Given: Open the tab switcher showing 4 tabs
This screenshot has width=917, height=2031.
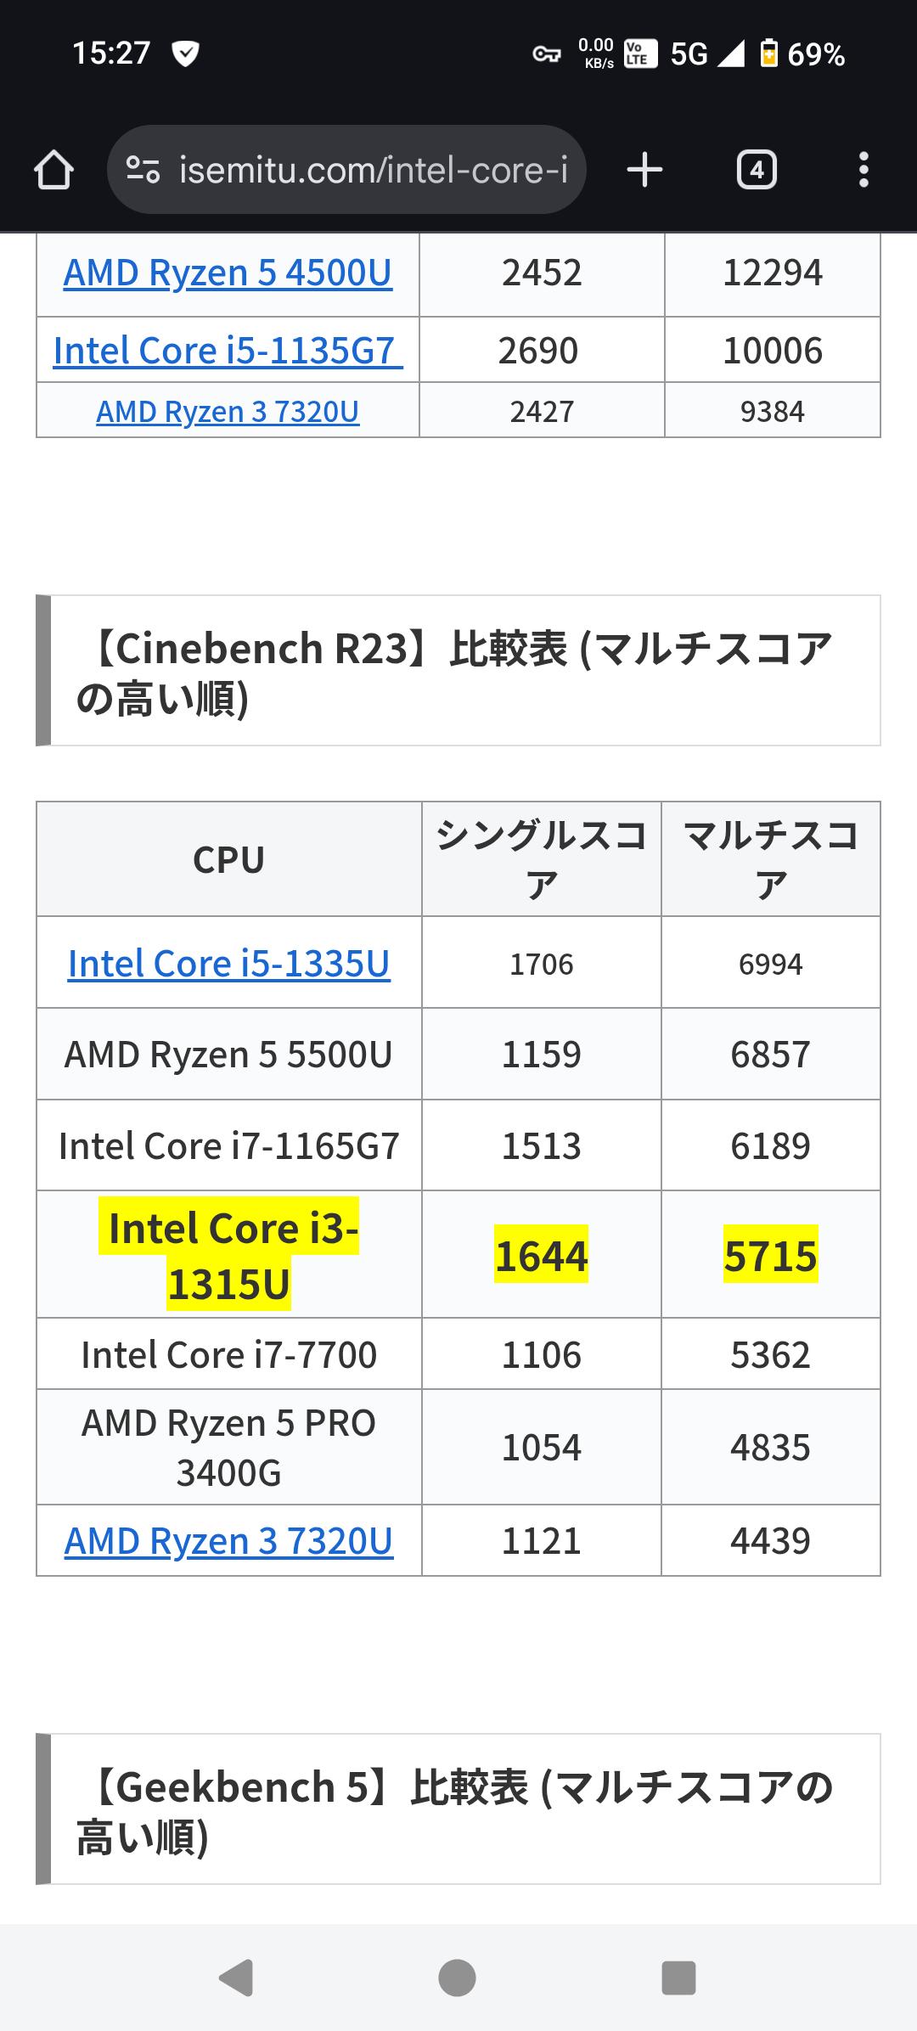Looking at the screenshot, I should 756,170.
